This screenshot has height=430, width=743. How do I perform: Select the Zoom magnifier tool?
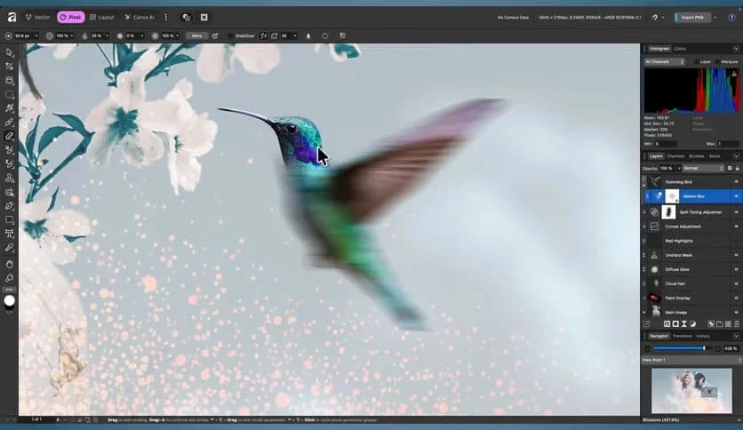pyautogui.click(x=10, y=278)
